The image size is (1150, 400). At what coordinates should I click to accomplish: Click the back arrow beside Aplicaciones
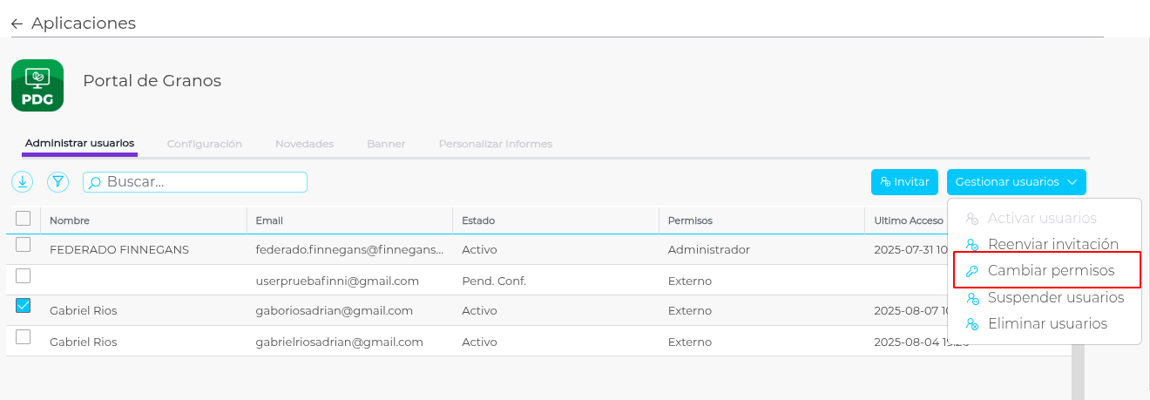[x=17, y=24]
